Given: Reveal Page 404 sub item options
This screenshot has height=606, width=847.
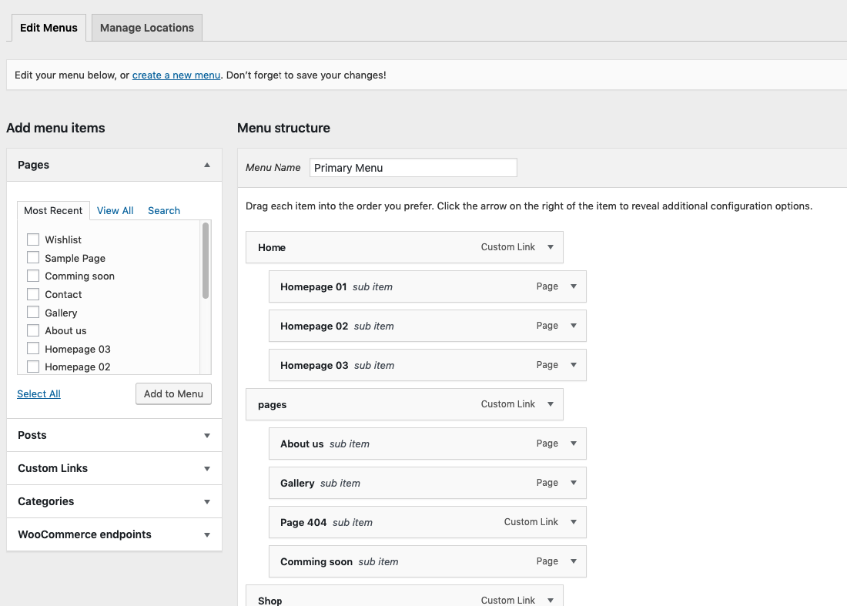Looking at the screenshot, I should click(574, 522).
